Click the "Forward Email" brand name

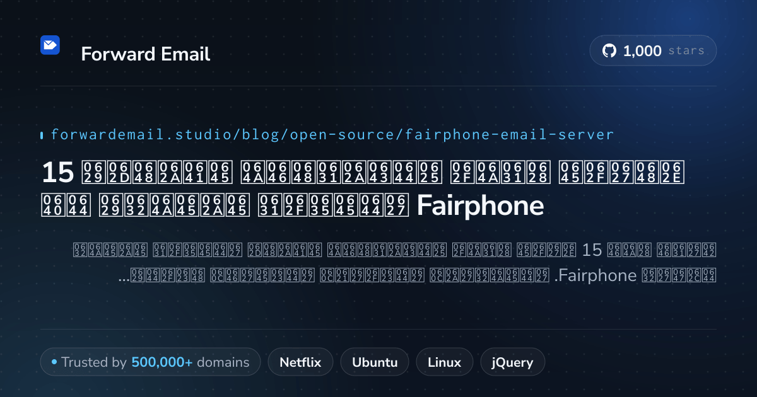click(146, 54)
